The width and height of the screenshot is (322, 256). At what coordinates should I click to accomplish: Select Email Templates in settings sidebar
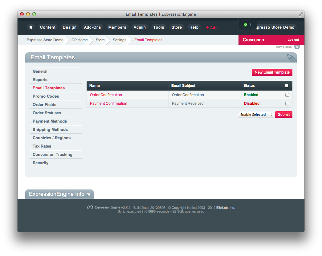point(56,88)
